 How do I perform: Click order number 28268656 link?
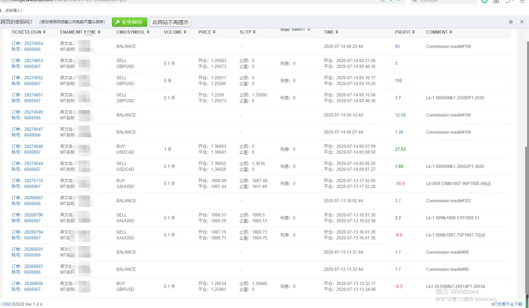[x=33, y=283]
